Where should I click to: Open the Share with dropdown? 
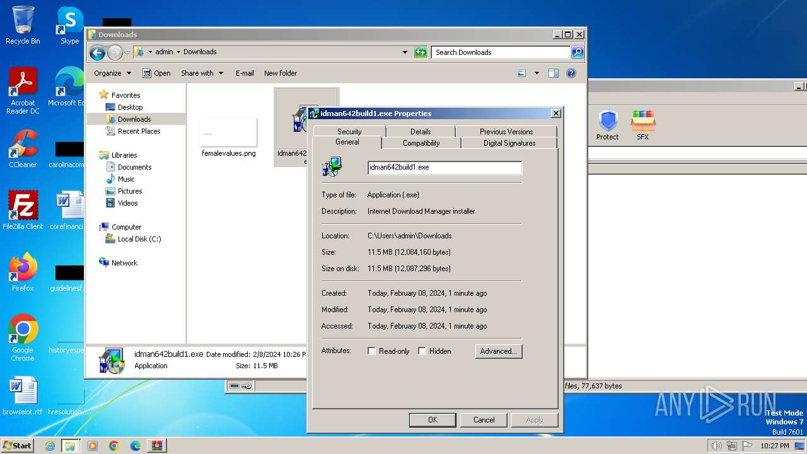202,73
